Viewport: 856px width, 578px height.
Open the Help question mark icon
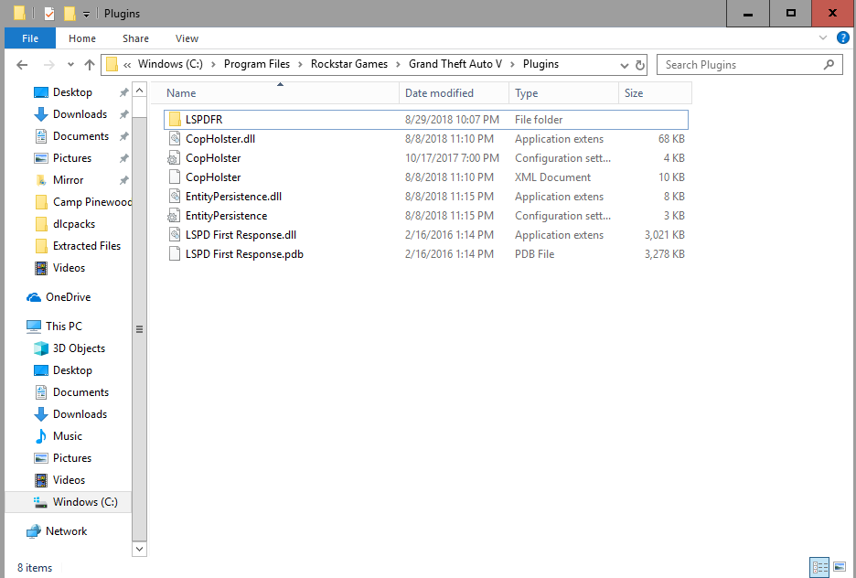pyautogui.click(x=843, y=37)
